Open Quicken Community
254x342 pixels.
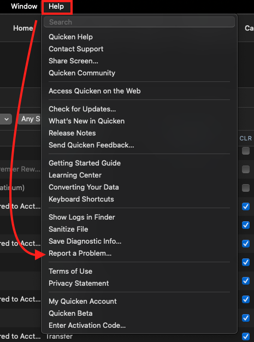(x=82, y=73)
